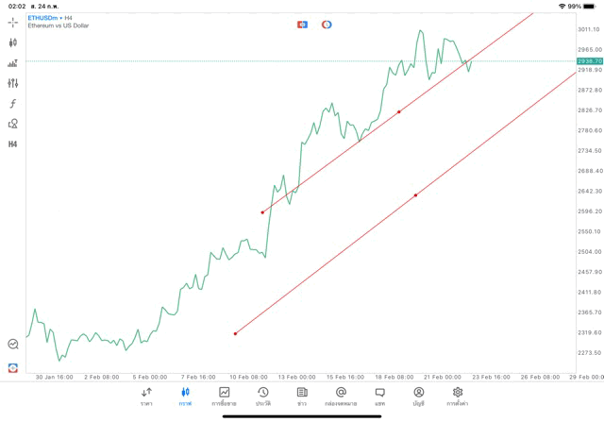Switch to the ราคา (Quotes) tab
The height and width of the screenshot is (422, 604).
pos(146,397)
